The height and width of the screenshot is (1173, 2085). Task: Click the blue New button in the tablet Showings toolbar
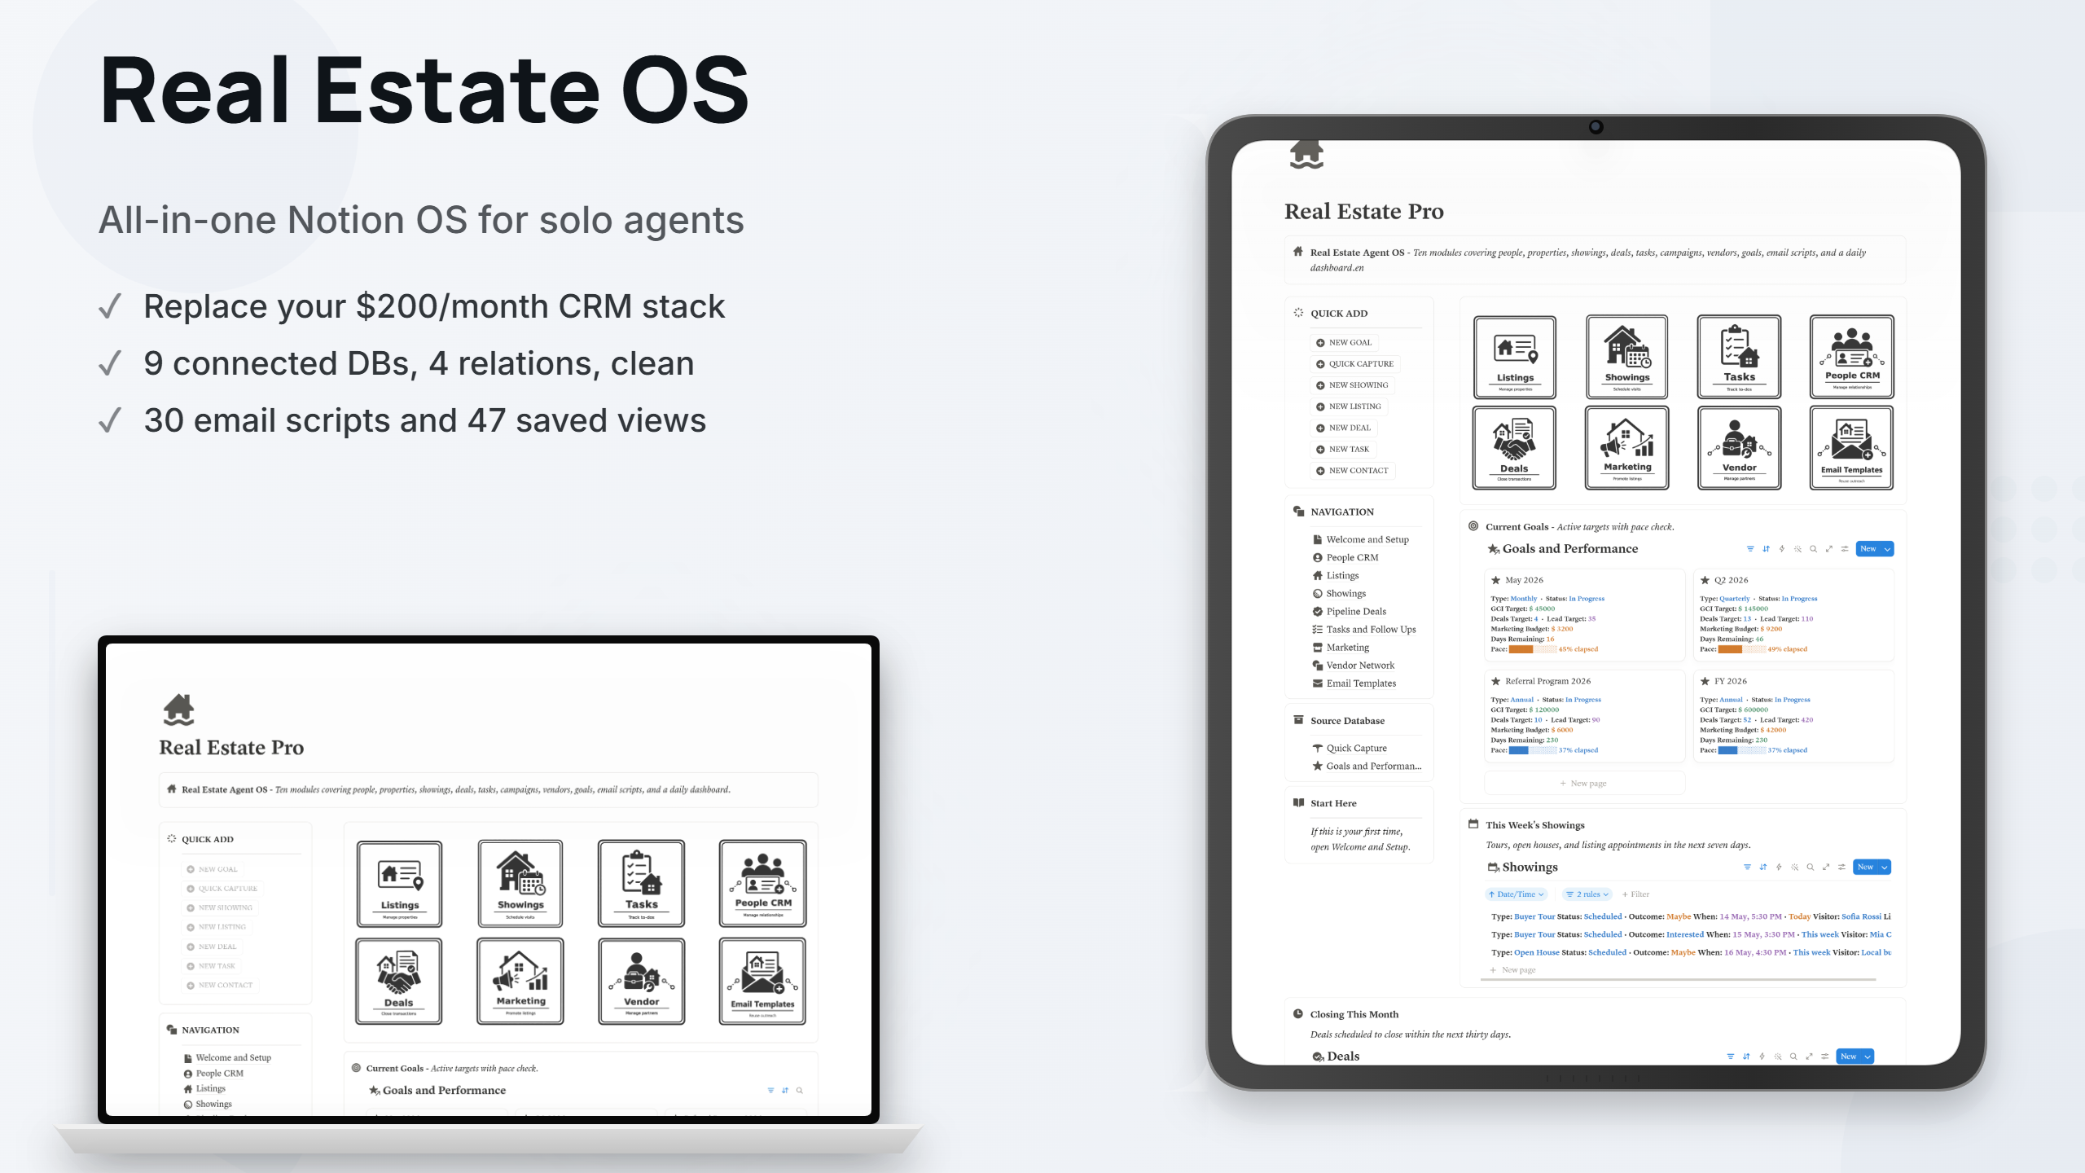1865,867
